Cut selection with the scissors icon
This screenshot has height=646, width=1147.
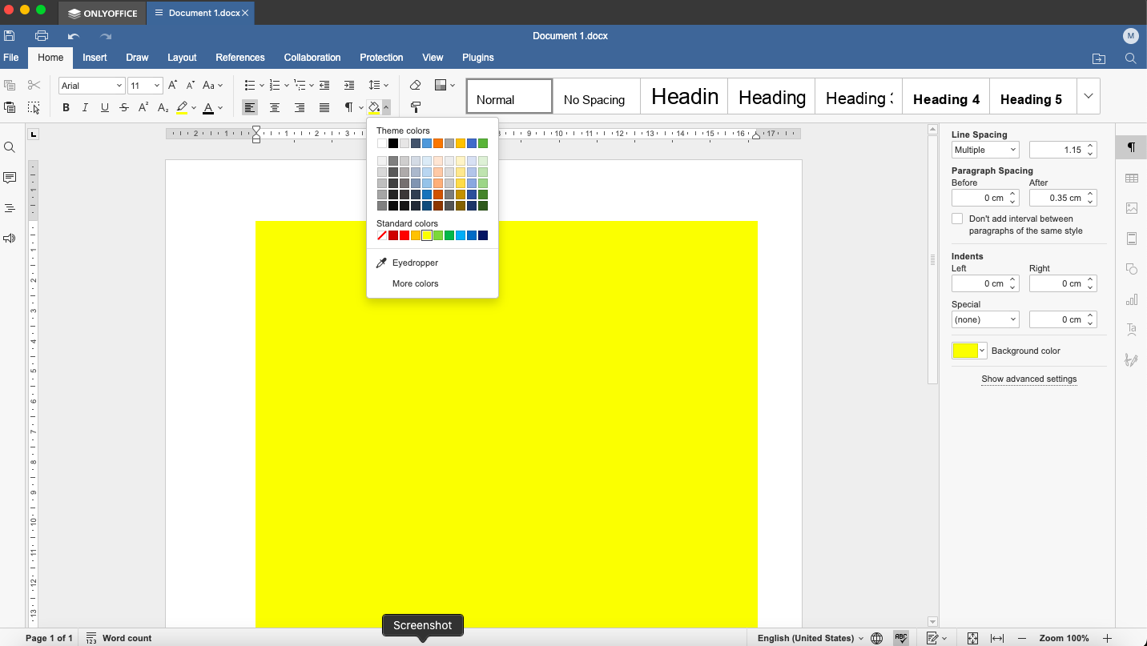tap(34, 85)
